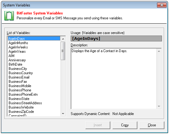Select Anniversary variable
The image size is (169, 134).
tap(34, 60)
